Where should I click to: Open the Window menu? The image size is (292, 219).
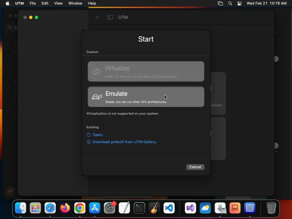pyautogui.click(x=75, y=3)
